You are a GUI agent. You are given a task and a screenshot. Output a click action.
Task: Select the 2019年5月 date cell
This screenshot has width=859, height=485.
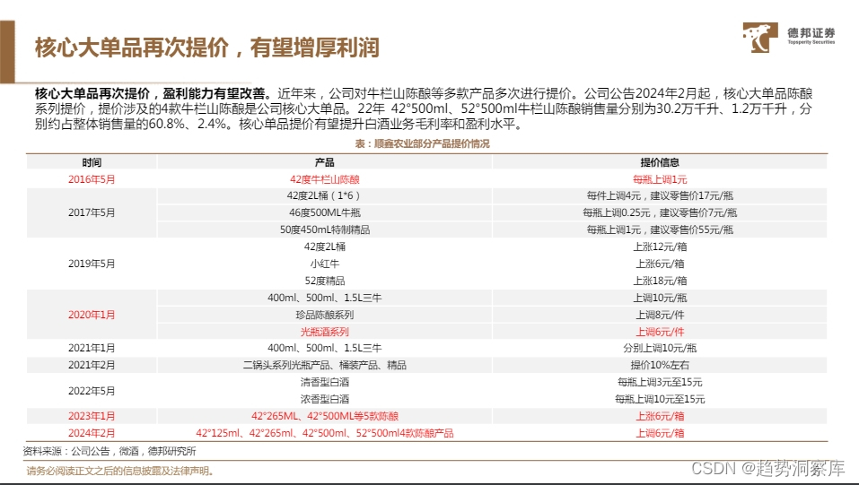92,264
